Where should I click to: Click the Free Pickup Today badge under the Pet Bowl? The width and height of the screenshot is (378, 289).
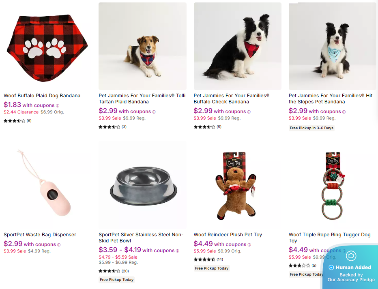116,279
